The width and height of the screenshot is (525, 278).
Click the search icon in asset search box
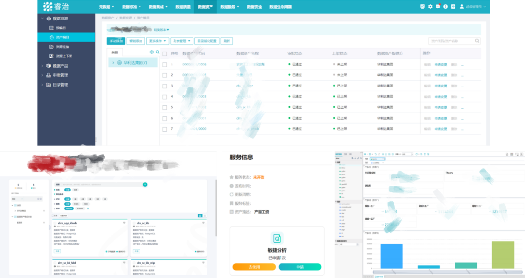(477, 41)
